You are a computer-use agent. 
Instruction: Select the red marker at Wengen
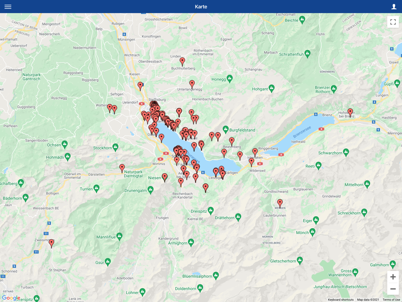280,204
